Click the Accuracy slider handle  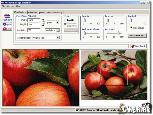click(118, 33)
